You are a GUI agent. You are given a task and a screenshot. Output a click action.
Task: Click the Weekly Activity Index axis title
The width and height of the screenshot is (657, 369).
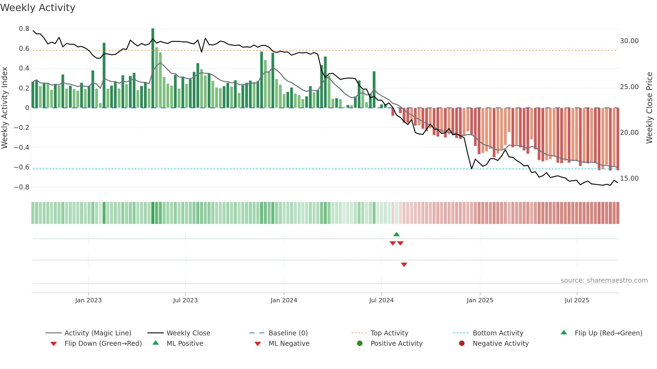4,108
